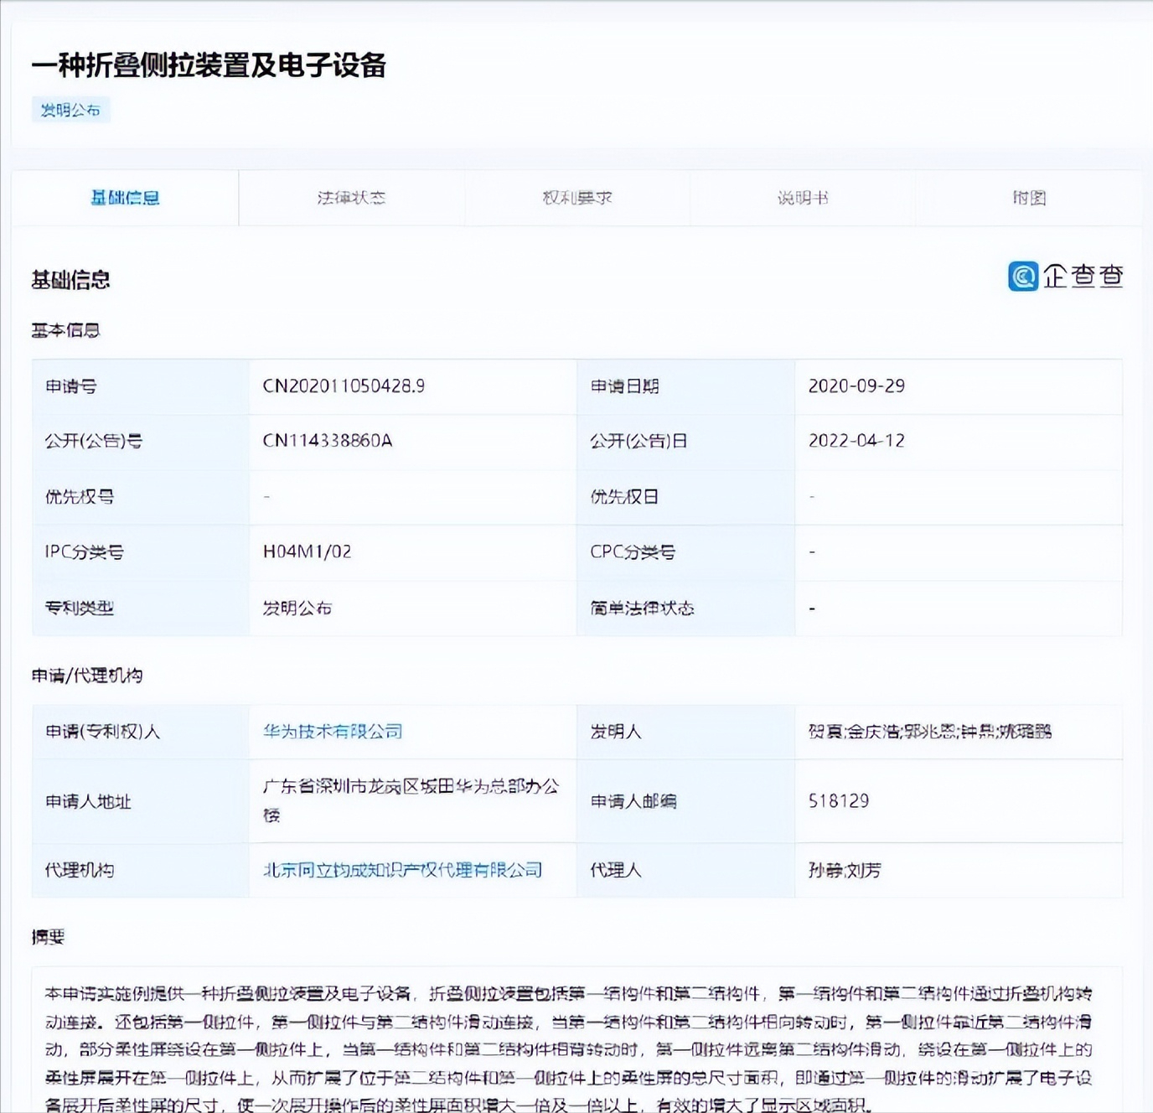
Task: Select applicant address 广东省深圳市龙岗区坂田华为总部办公楼
Action: point(411,800)
